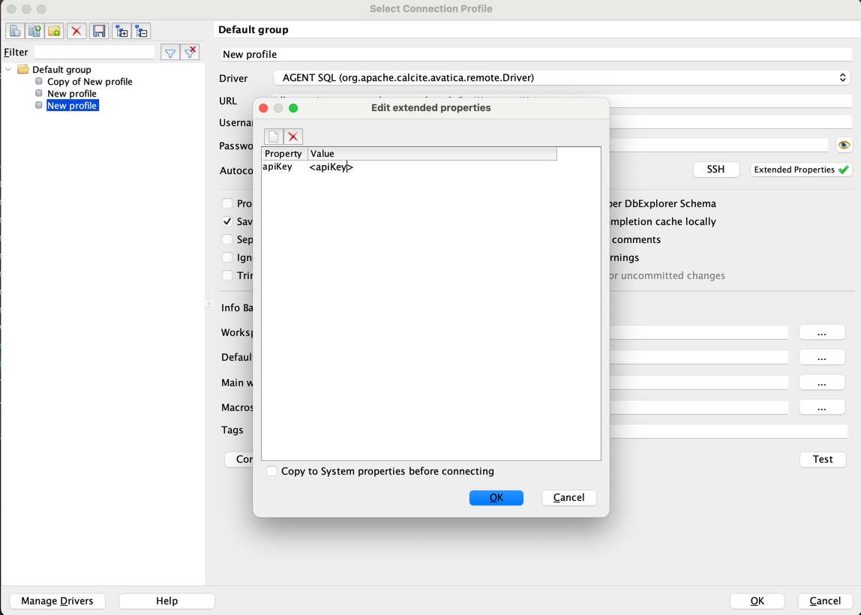Cancel the extended properties dialog

click(x=568, y=497)
